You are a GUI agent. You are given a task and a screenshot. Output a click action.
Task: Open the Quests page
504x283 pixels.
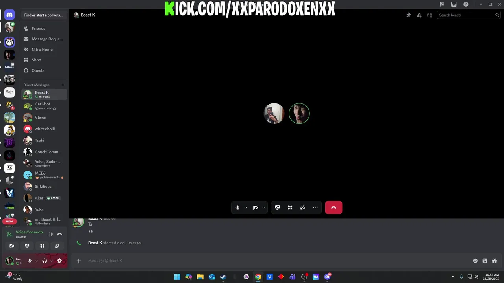pyautogui.click(x=44, y=70)
